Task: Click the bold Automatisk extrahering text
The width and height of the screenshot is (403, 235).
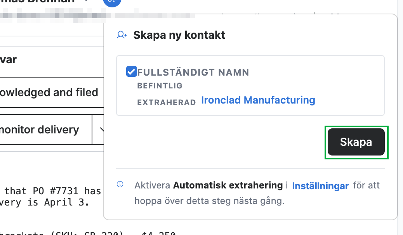Action: tap(228, 185)
